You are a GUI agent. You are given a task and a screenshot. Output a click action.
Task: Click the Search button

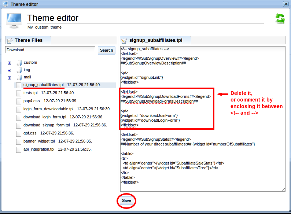tap(107, 50)
